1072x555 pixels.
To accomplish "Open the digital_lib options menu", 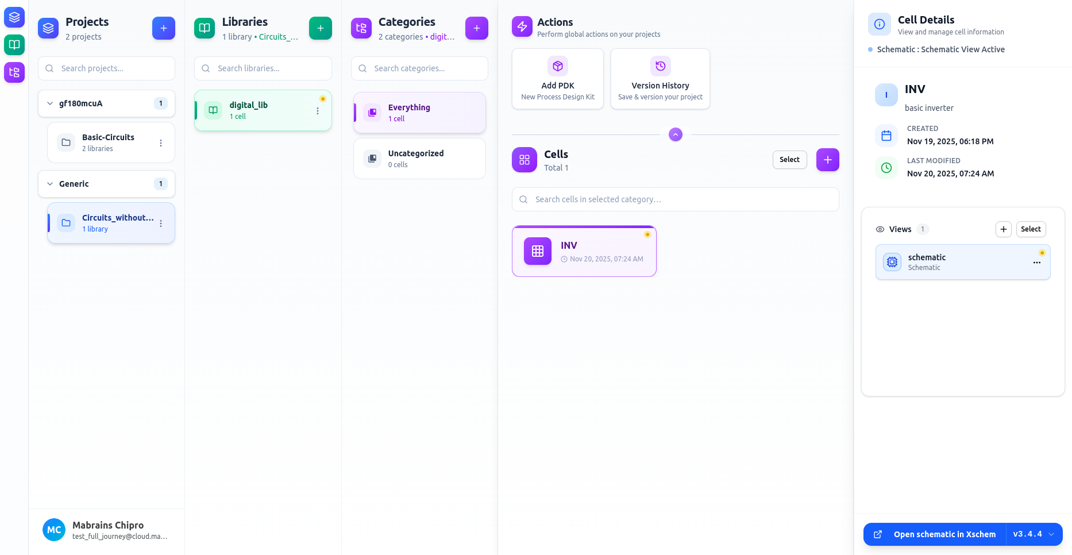I will click(318, 110).
